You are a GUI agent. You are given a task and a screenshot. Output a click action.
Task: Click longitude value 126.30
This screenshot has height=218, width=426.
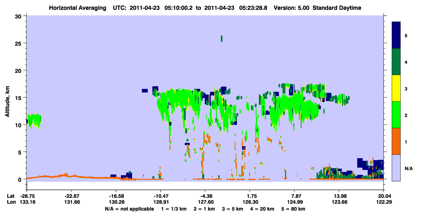tap(250, 202)
